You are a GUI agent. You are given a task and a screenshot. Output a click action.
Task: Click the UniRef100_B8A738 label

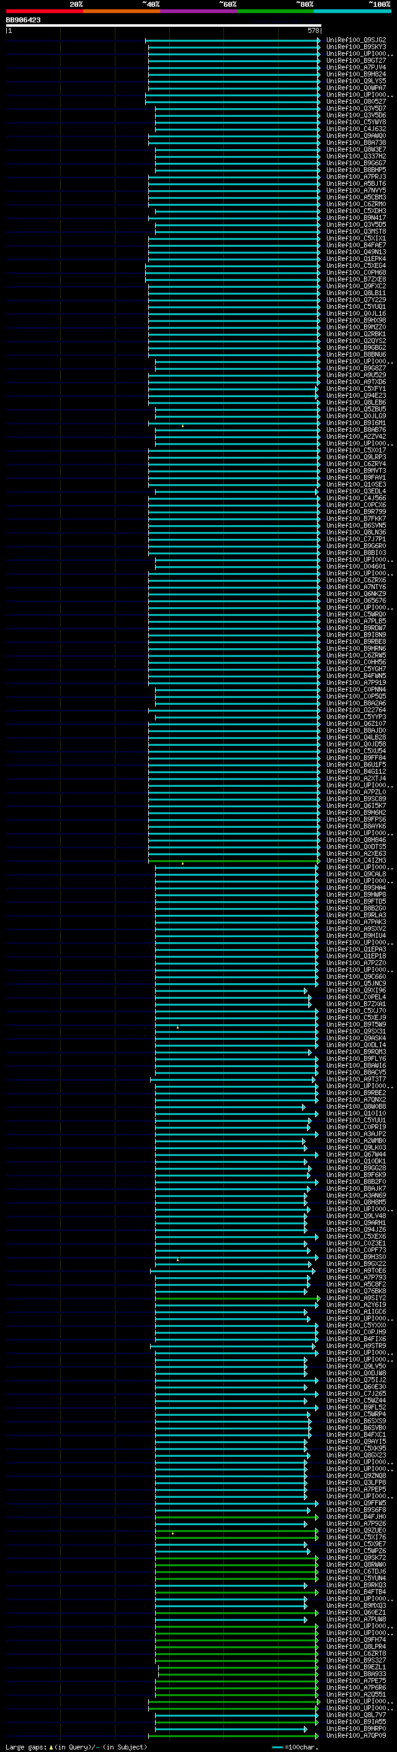click(x=356, y=143)
